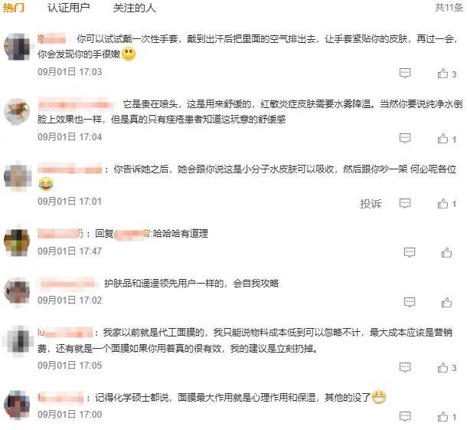Click 投诉 on the 17:01 comment
467x430 pixels.
371,204
